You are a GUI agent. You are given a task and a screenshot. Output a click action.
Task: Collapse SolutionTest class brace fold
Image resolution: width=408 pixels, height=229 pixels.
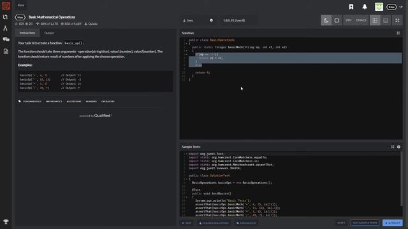click(x=187, y=179)
